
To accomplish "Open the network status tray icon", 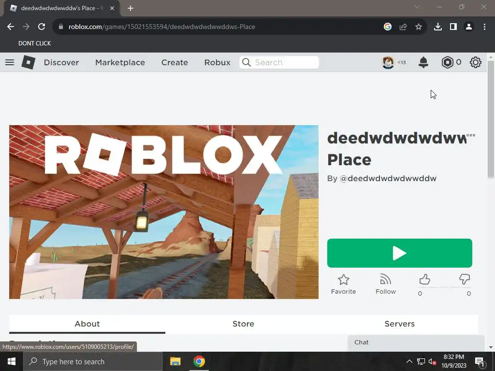I will (x=421, y=361).
